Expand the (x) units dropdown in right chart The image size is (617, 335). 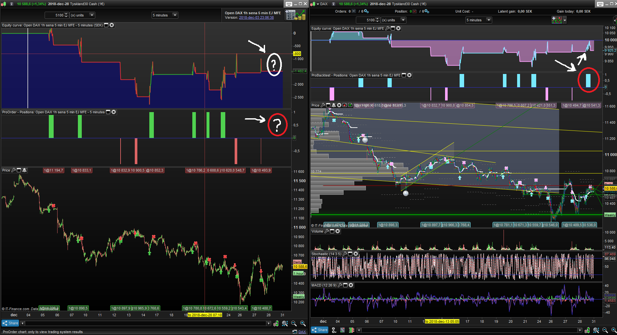tap(403, 20)
